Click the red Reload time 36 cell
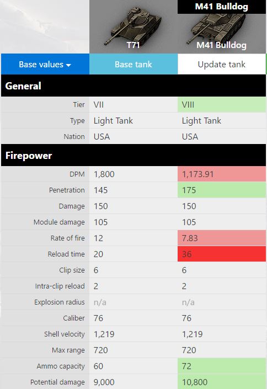 [222, 254]
